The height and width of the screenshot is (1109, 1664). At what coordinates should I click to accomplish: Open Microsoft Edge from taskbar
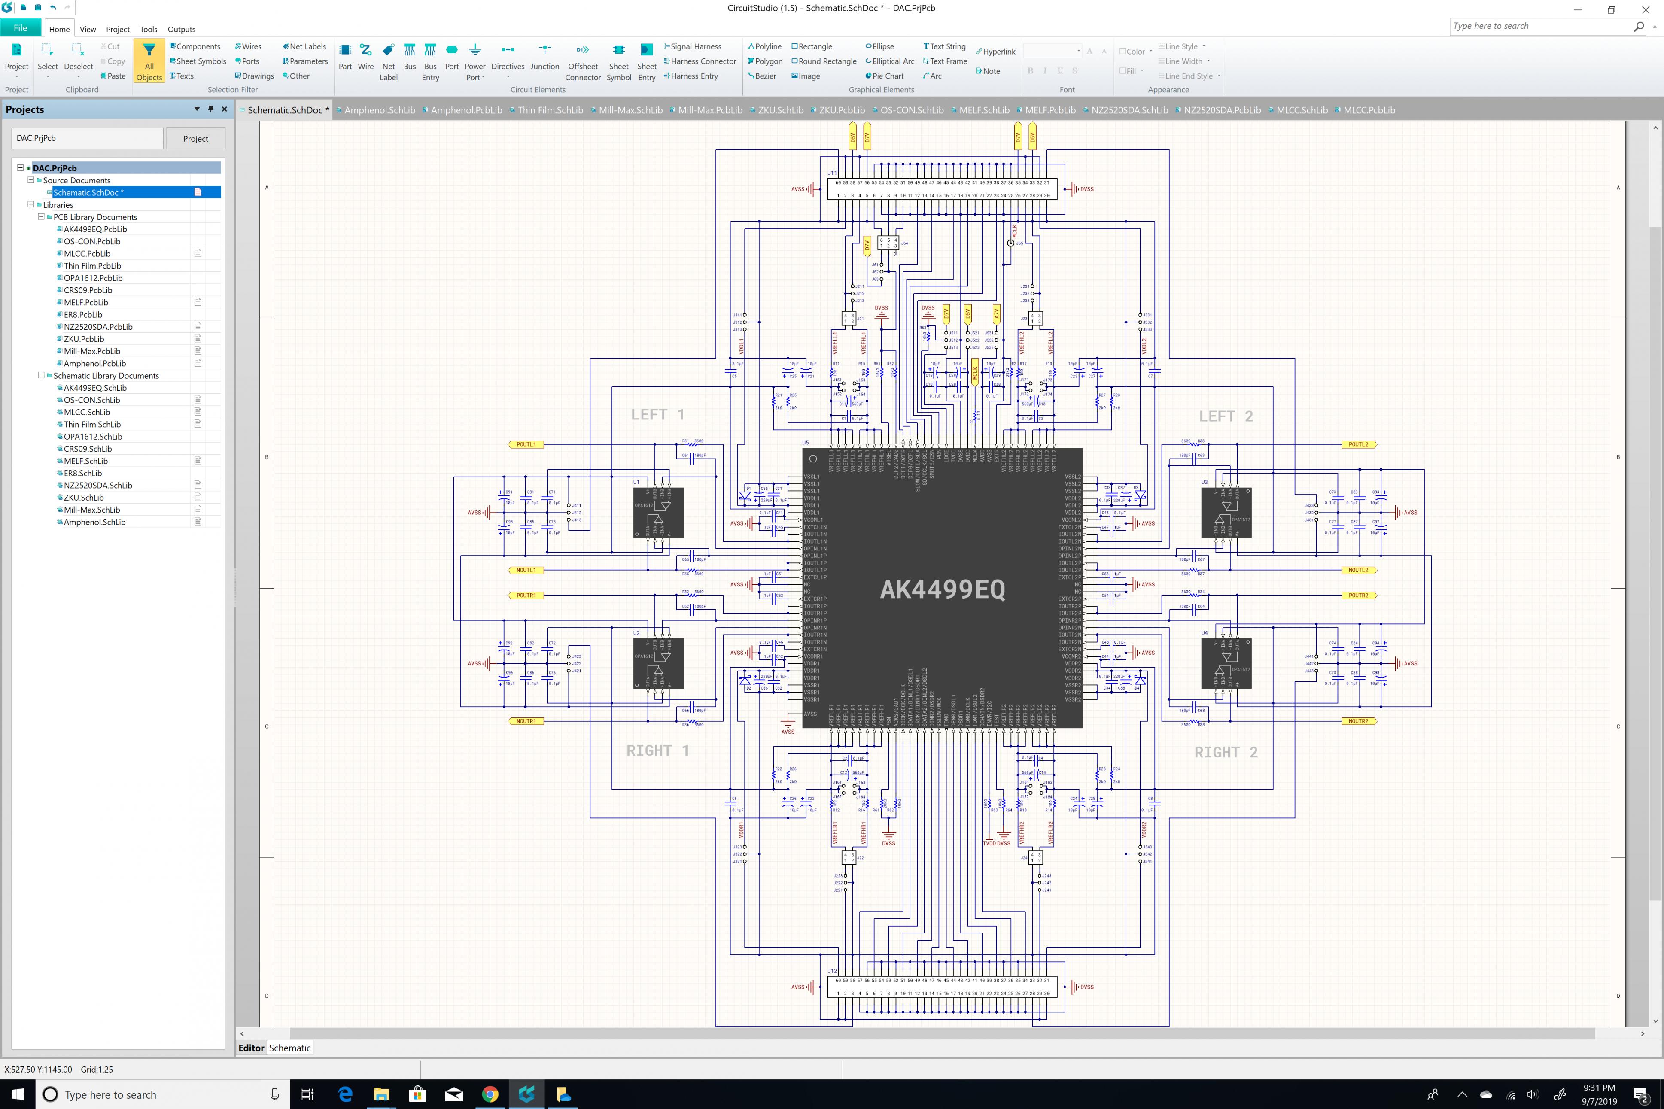point(345,1094)
